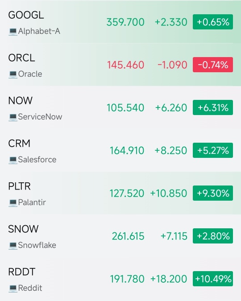Tap the +5.27% badge on CRM row

tap(213, 150)
